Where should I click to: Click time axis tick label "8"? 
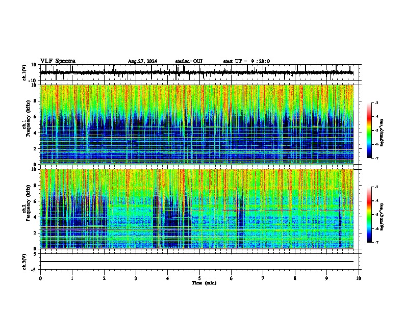[x=295, y=278]
